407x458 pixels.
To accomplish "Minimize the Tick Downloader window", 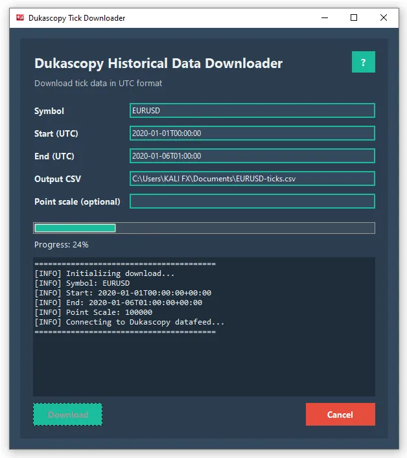I will coord(325,18).
